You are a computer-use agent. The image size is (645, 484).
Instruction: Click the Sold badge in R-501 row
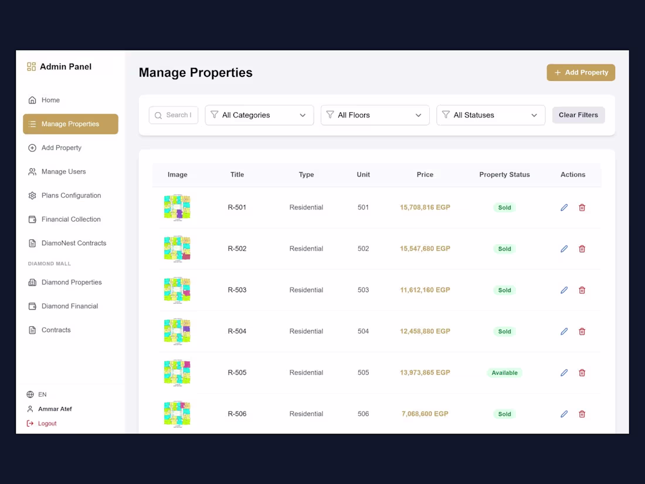point(504,208)
